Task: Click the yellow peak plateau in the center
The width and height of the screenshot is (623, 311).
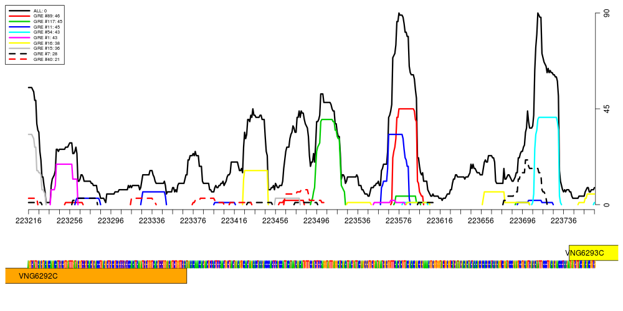Action: point(255,170)
